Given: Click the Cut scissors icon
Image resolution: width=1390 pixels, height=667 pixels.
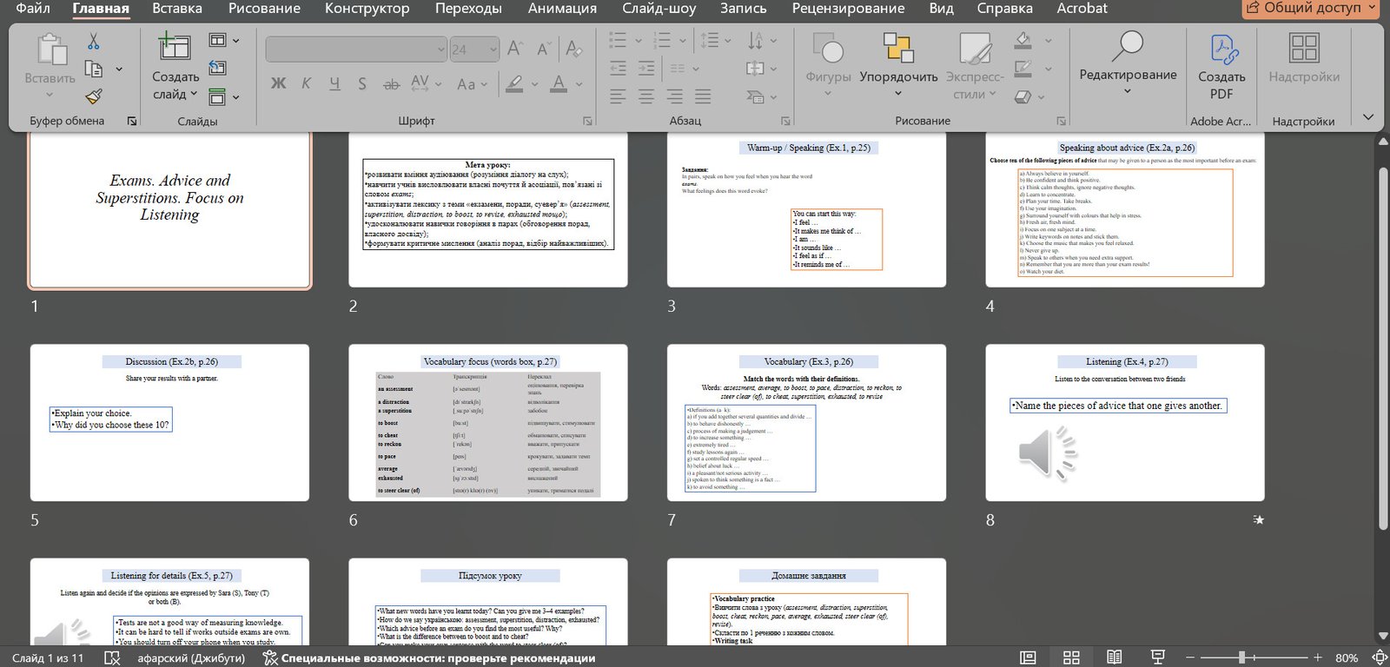Looking at the screenshot, I should pos(94,41).
